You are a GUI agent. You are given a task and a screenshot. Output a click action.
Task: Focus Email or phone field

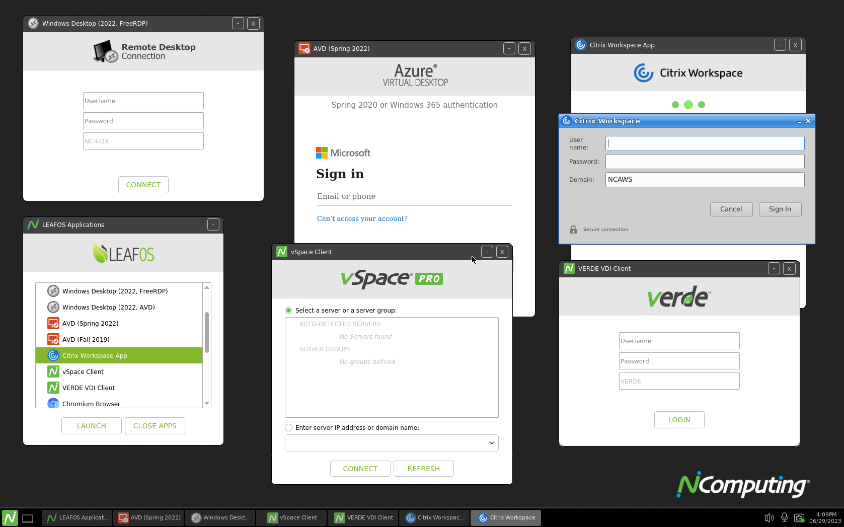click(414, 196)
